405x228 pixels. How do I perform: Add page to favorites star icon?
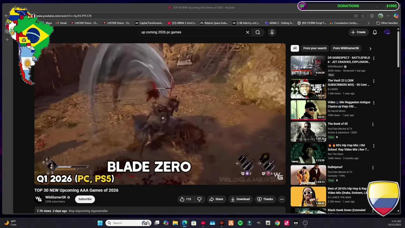[x=363, y=16]
